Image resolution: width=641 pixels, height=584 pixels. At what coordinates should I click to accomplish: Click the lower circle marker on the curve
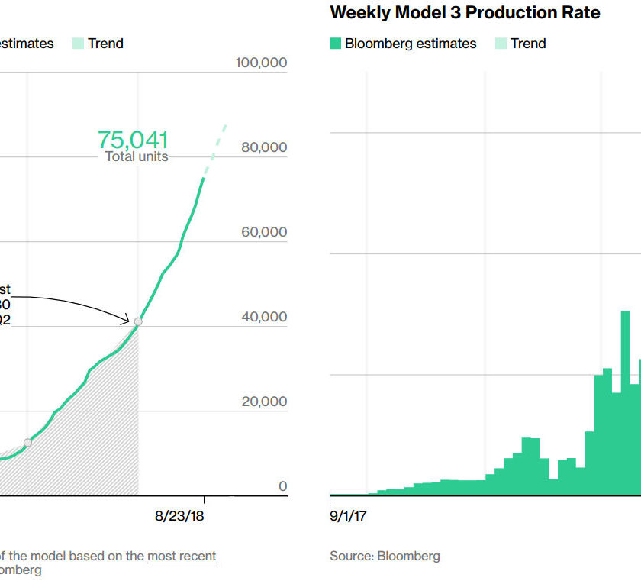coord(27,443)
